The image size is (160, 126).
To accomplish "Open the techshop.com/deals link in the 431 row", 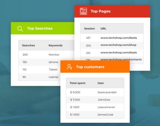I will coord(119,38).
